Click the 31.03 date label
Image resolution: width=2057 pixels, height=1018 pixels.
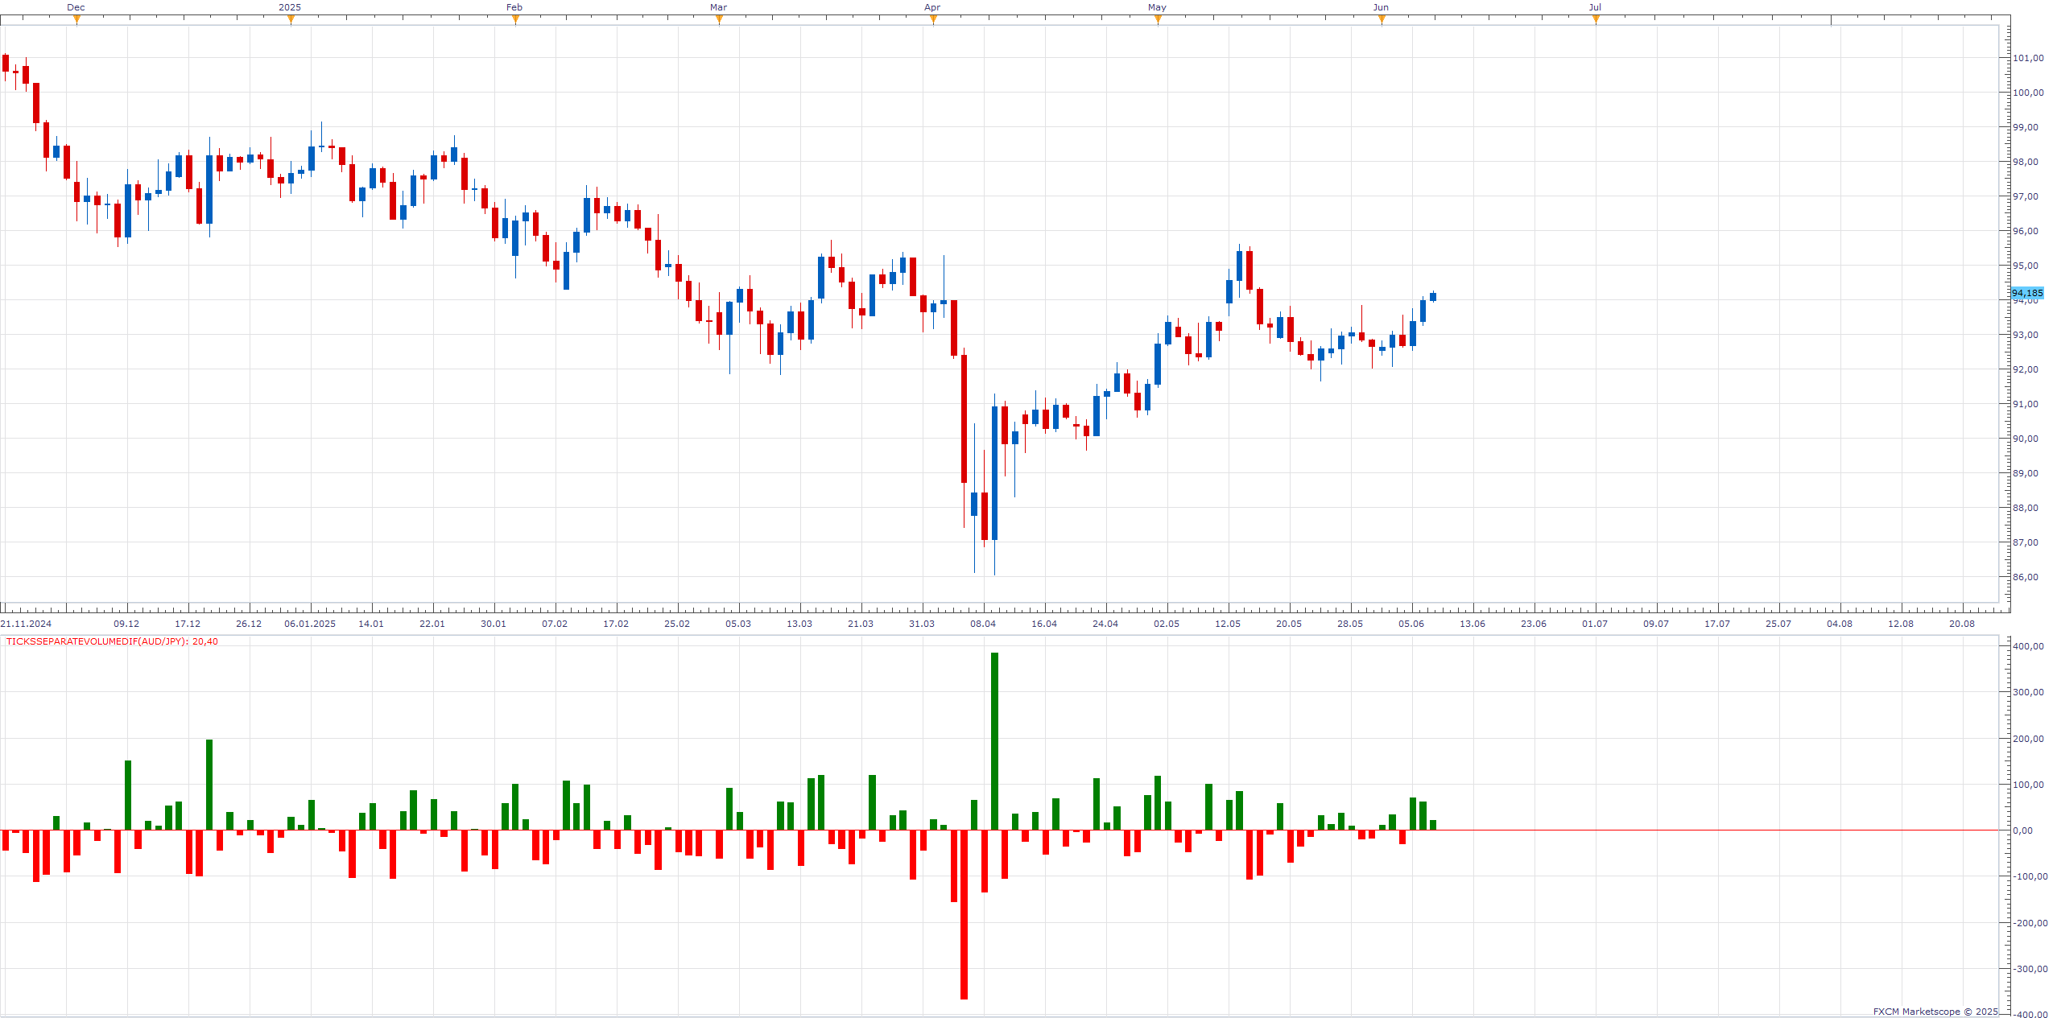coord(922,624)
